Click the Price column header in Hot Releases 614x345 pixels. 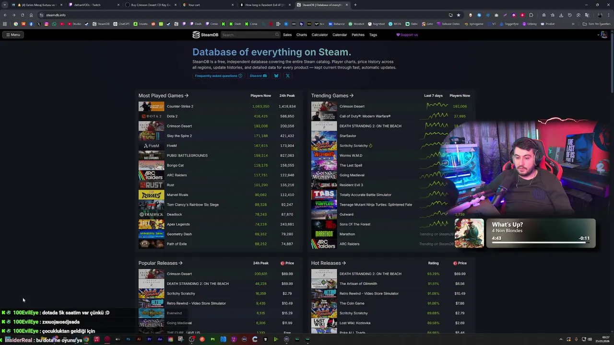click(460, 263)
